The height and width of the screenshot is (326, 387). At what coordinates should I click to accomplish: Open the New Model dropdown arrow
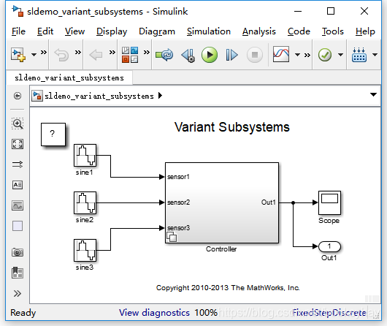point(34,55)
